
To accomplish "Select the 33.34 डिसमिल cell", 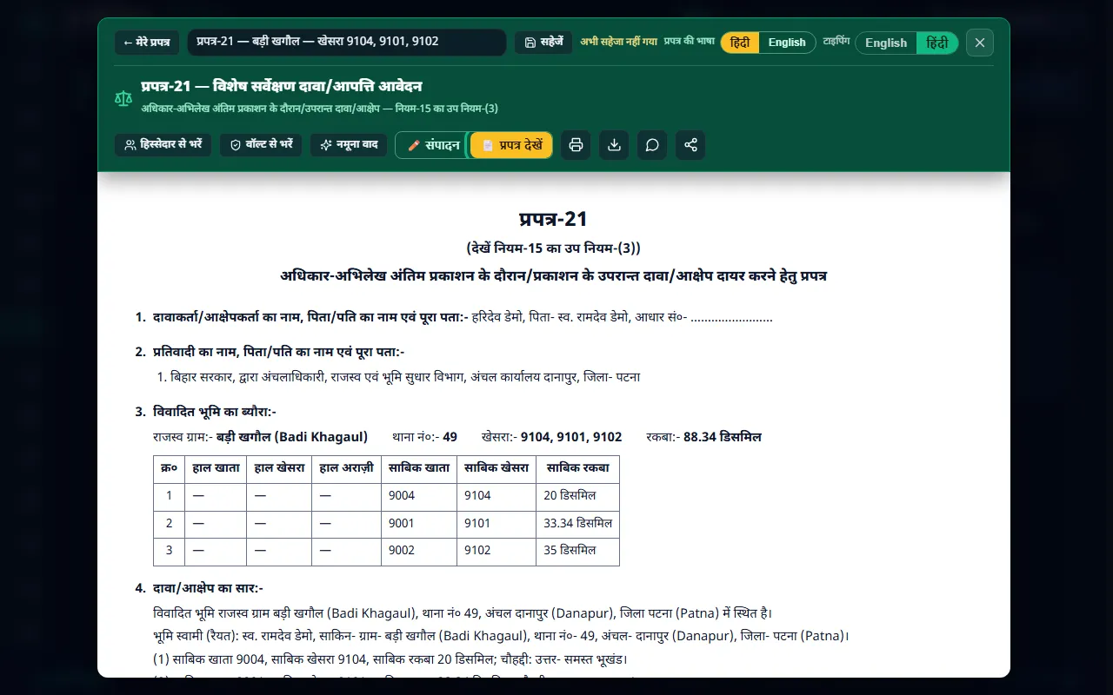I will 577,524.
